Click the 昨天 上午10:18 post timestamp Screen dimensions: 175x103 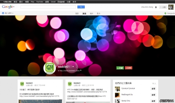click(88, 85)
